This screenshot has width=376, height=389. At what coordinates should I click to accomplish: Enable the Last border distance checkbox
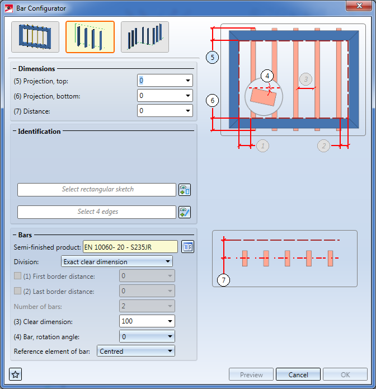click(x=17, y=290)
